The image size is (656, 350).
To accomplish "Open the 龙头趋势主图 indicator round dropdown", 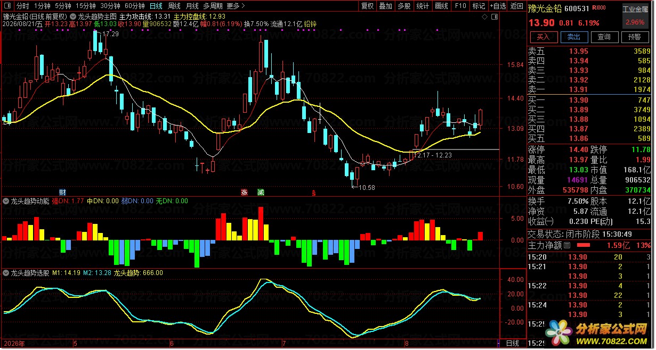I will (73, 16).
